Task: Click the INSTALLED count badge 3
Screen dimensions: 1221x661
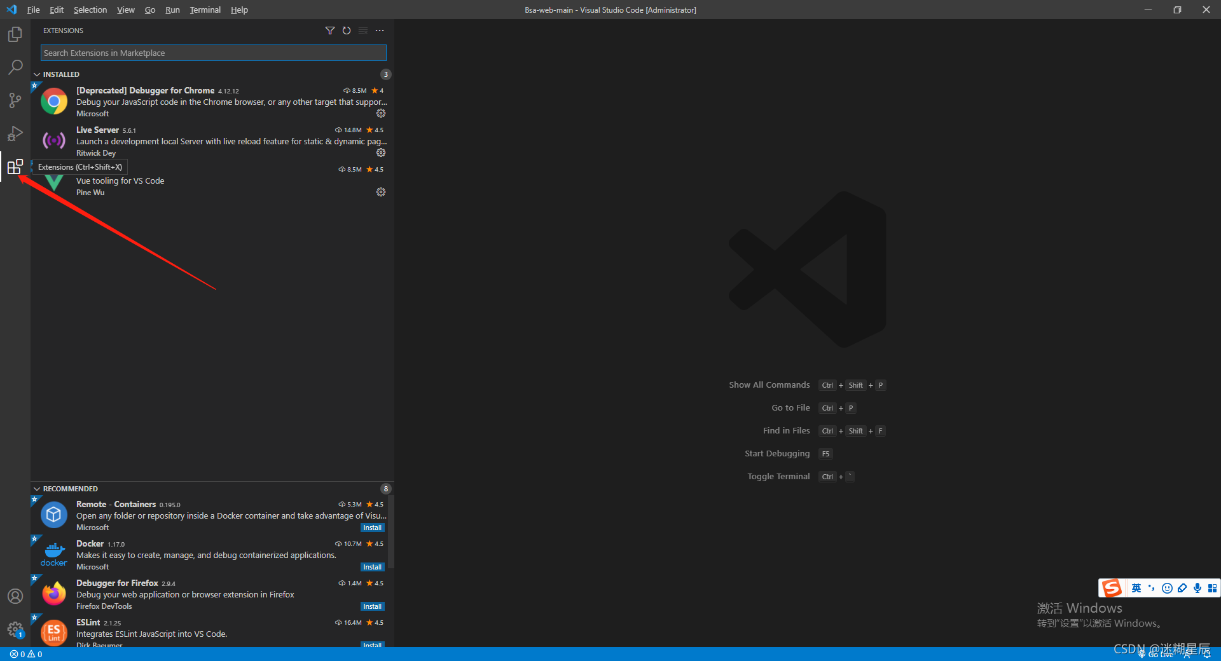Action: pos(385,74)
